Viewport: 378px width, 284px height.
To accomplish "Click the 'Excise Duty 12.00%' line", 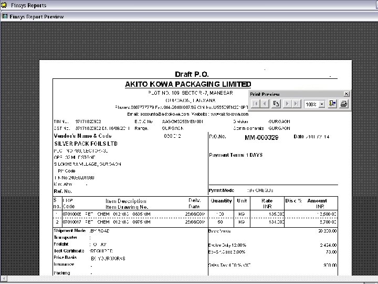I will click(x=227, y=245).
